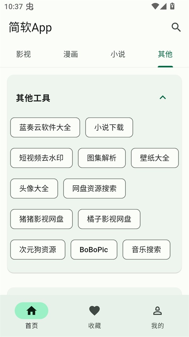The image size is (189, 337).
Task: Select the 其他 tab
Action: coord(165,54)
